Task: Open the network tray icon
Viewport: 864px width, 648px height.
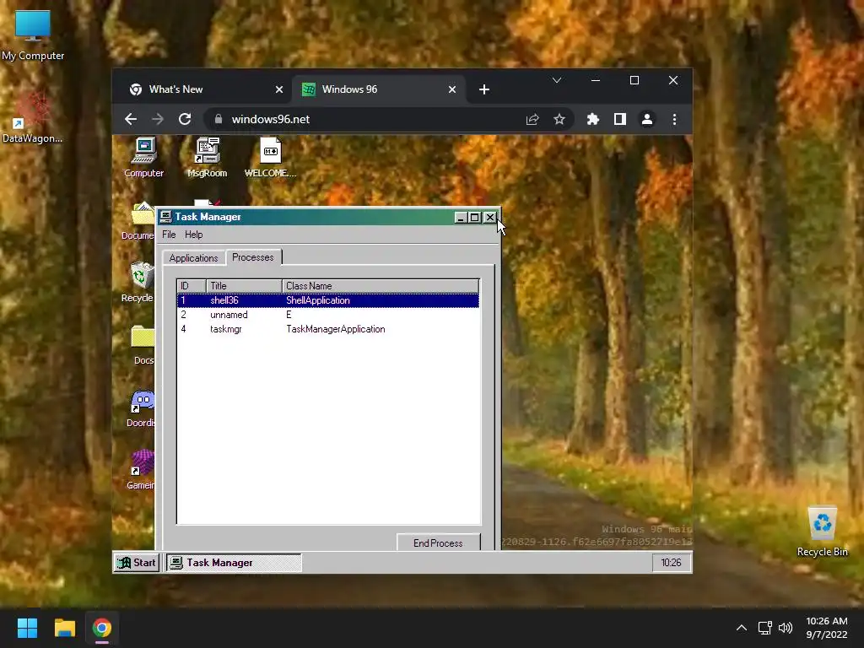Action: click(x=764, y=628)
